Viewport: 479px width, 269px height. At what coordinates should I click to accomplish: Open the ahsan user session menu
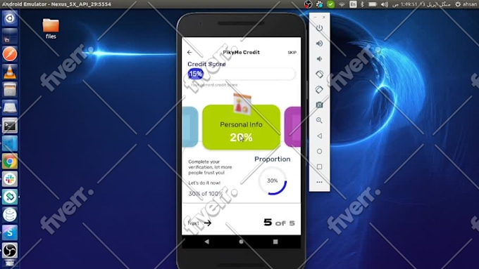pos(466,4)
